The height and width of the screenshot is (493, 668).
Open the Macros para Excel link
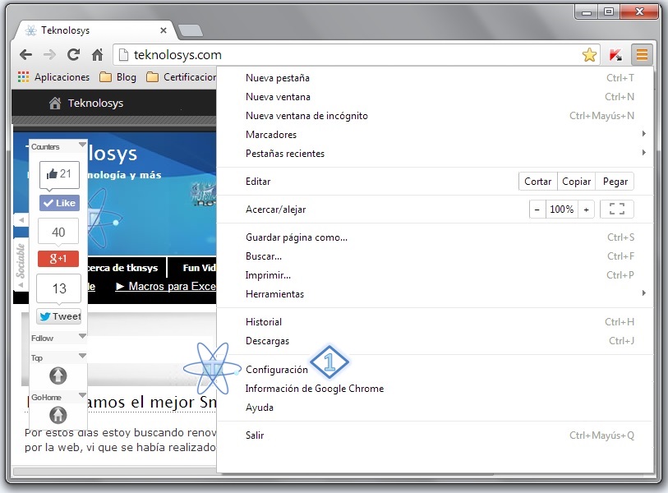click(x=166, y=286)
